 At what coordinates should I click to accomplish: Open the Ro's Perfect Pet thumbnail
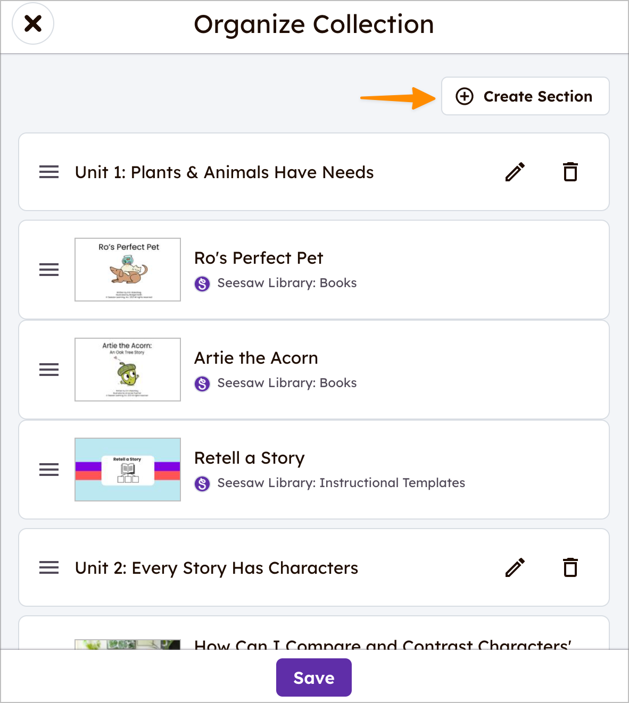[x=128, y=270]
